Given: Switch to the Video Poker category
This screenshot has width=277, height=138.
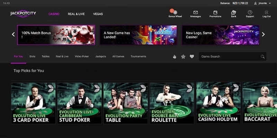Looking at the screenshot, I should (82, 57).
